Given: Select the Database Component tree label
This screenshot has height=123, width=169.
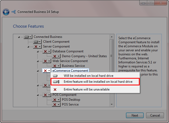Looking at the screenshot, I should [68, 51].
